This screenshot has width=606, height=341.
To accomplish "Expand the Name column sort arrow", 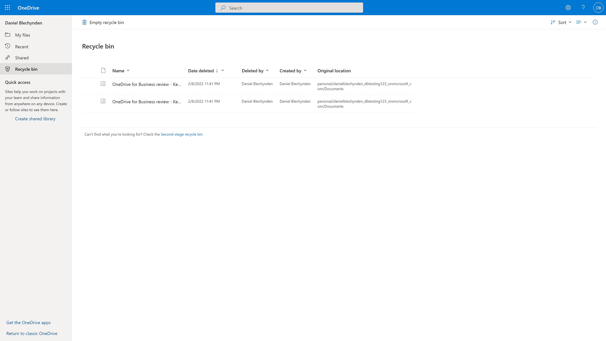I will pos(128,70).
